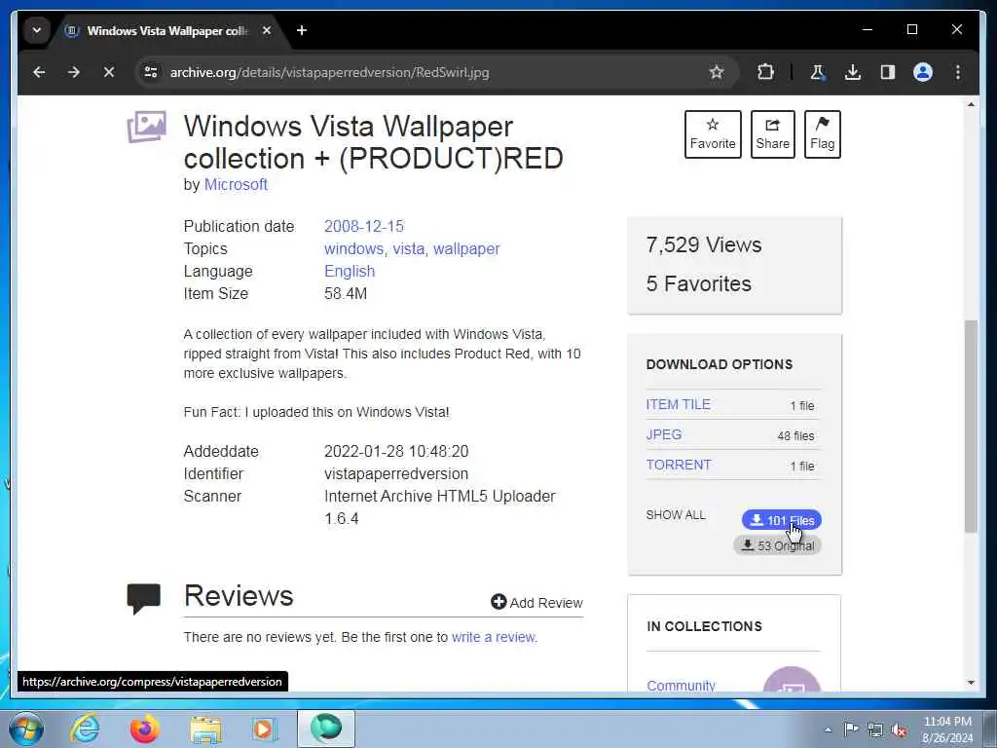View site information in address bar
The height and width of the screenshot is (748, 997).
[151, 72]
